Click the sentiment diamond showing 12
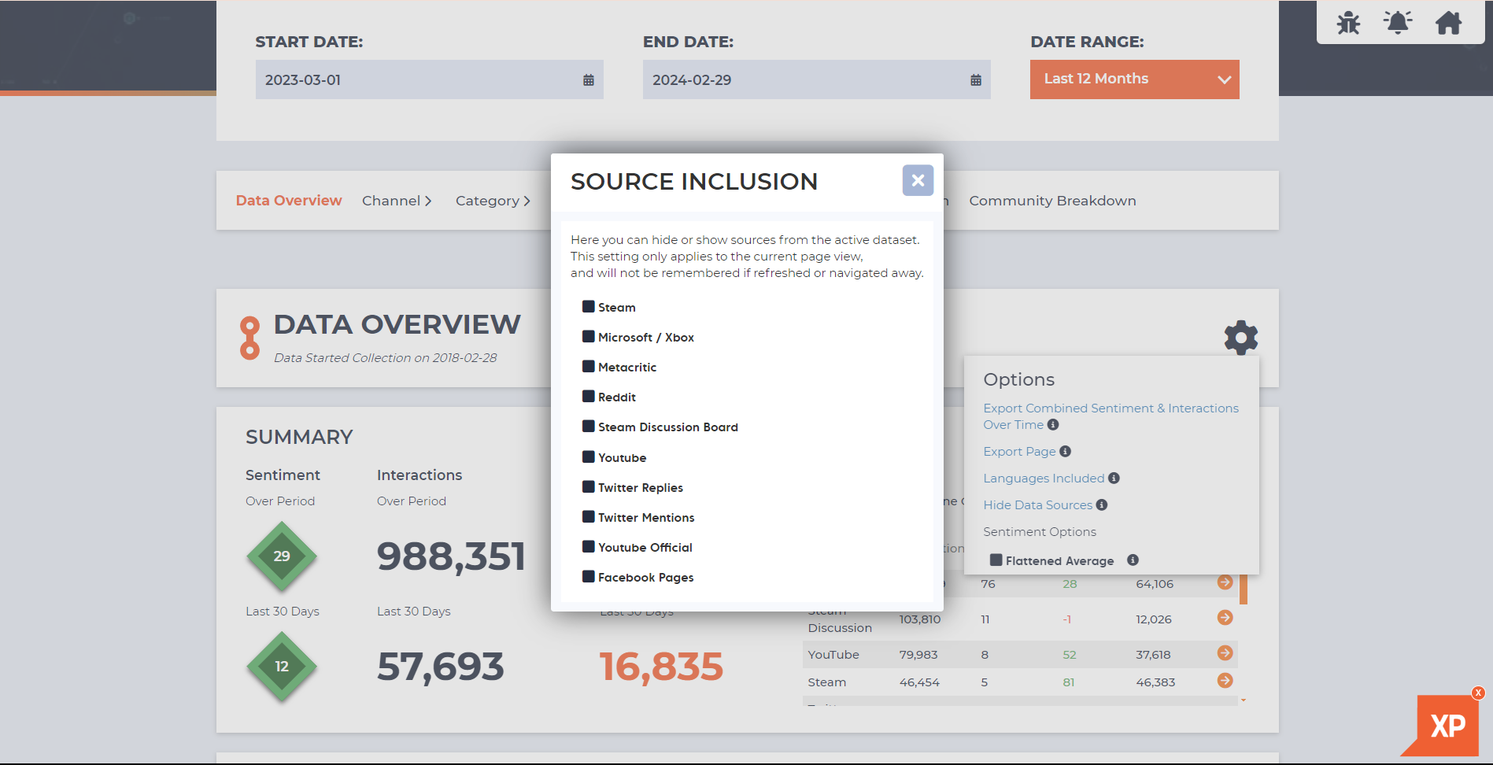The height and width of the screenshot is (765, 1493). (x=282, y=667)
